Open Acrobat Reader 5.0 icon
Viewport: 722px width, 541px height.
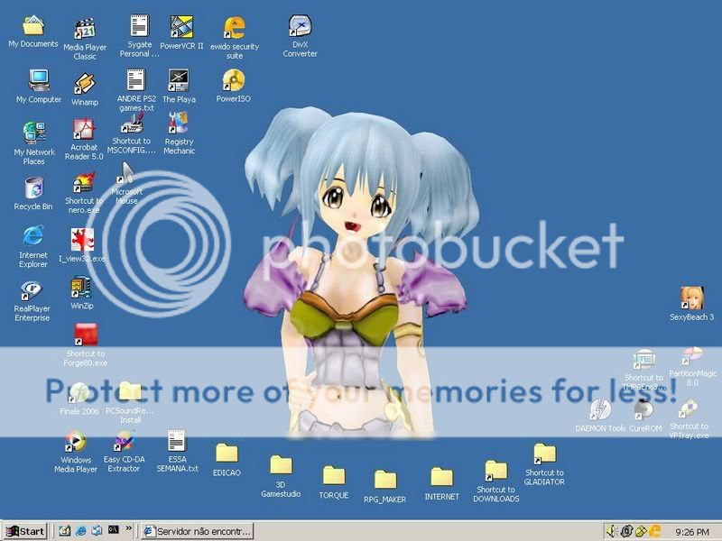pos(84,129)
